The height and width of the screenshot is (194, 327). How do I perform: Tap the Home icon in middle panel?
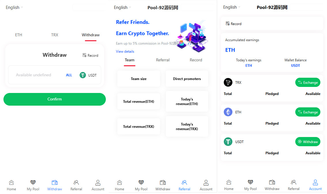click(x=119, y=182)
